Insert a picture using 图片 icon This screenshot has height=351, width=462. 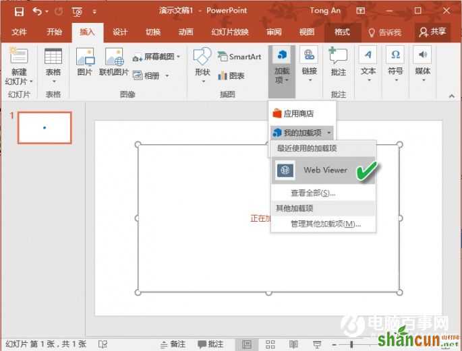click(x=85, y=61)
